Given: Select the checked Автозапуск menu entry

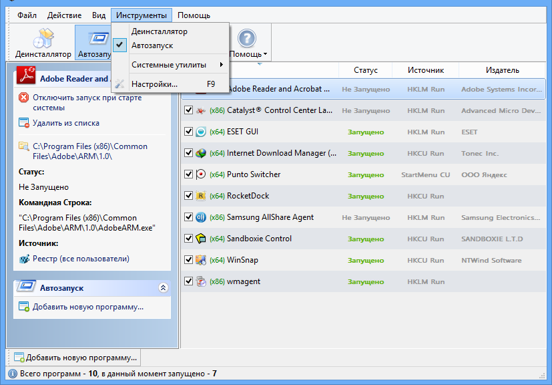Looking at the screenshot, I should [170, 45].
